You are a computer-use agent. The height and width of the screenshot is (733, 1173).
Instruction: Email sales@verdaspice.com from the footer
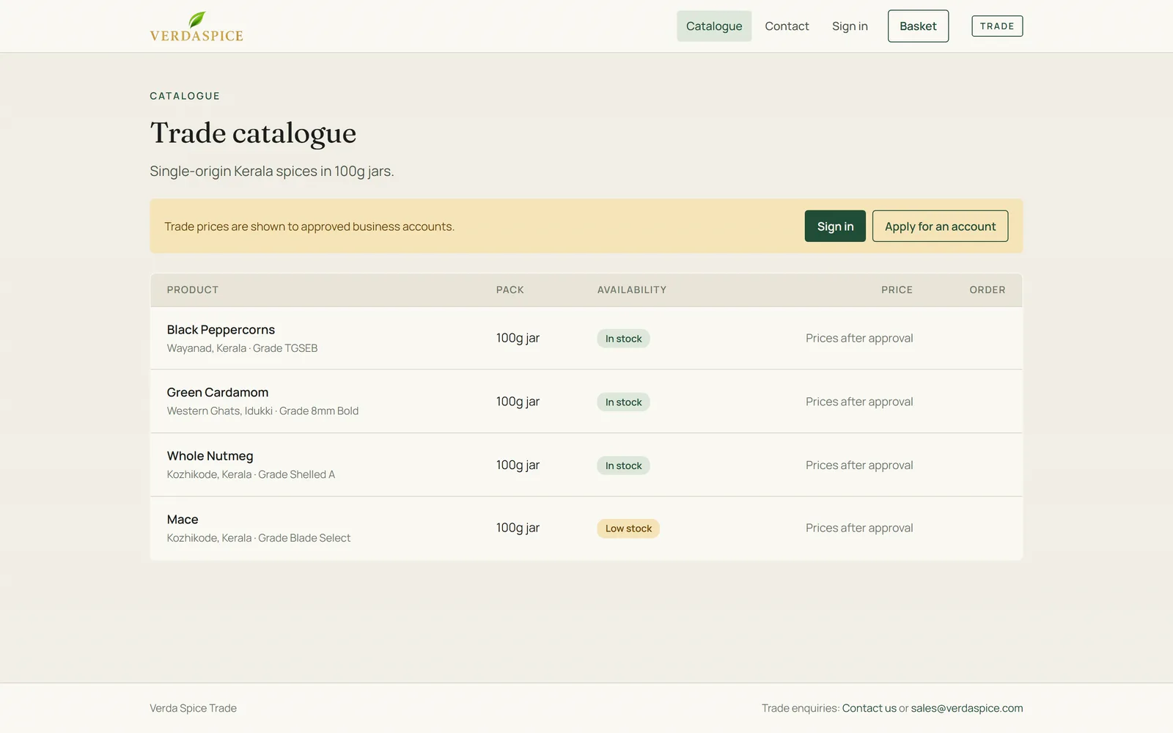click(967, 708)
